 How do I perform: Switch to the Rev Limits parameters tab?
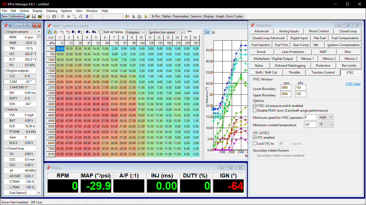(349, 66)
